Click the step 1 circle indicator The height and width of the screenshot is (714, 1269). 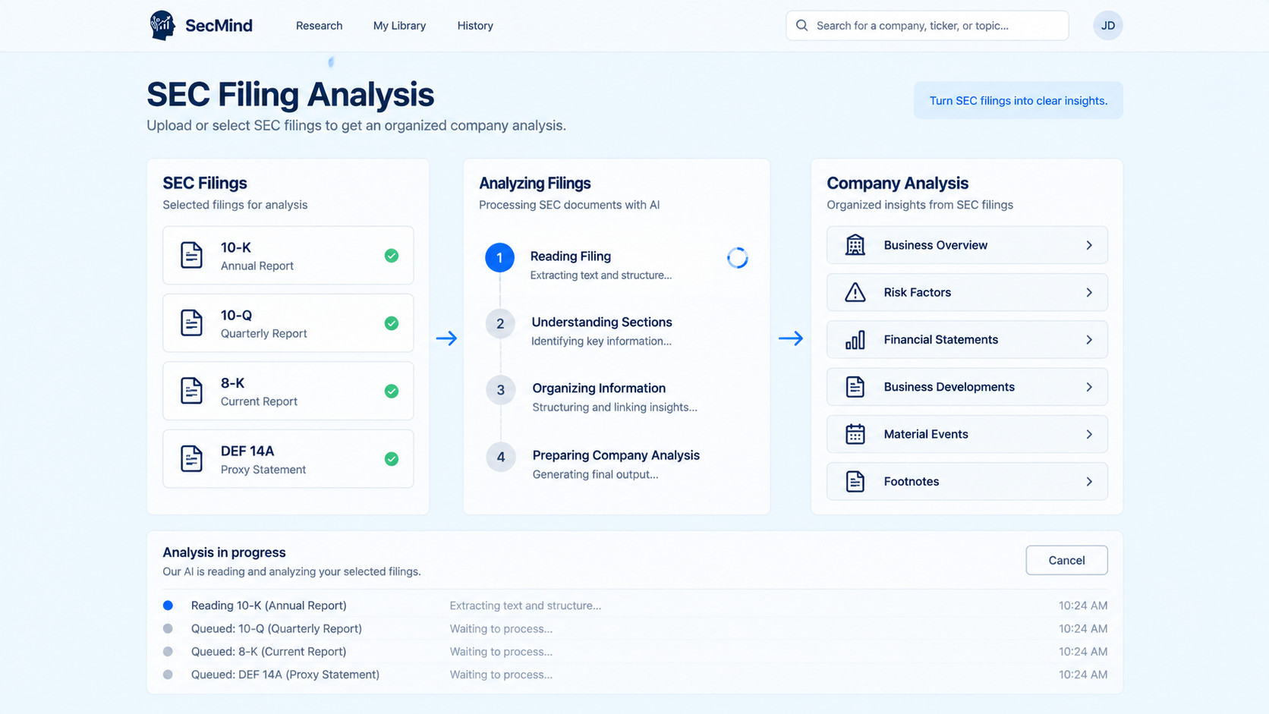pyautogui.click(x=499, y=258)
